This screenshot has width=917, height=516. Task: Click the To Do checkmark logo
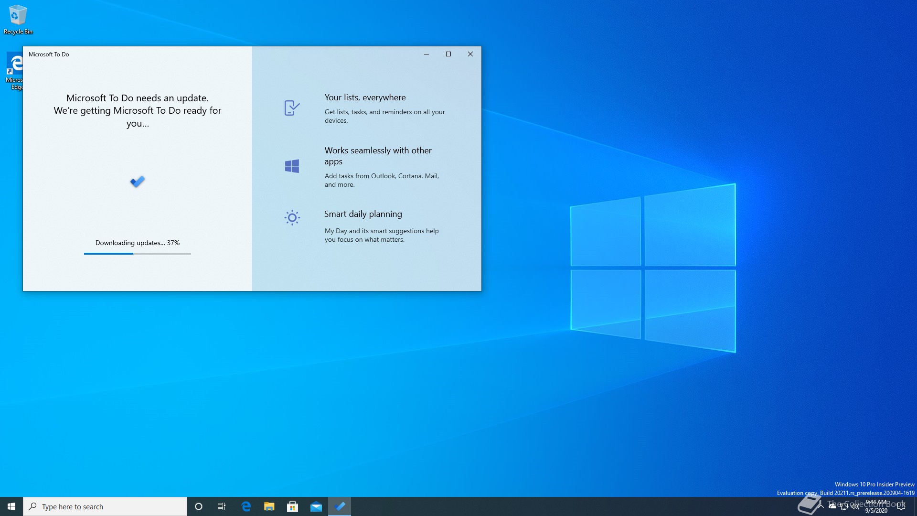pyautogui.click(x=138, y=182)
